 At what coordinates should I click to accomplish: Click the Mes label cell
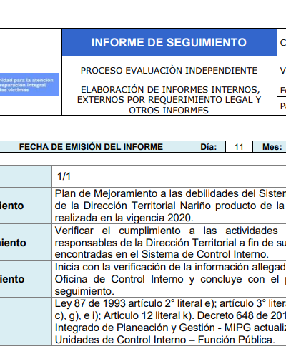(270, 147)
